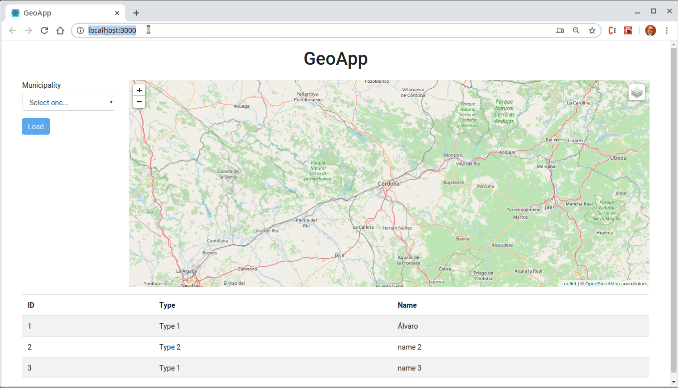View site information icon

pos(80,30)
